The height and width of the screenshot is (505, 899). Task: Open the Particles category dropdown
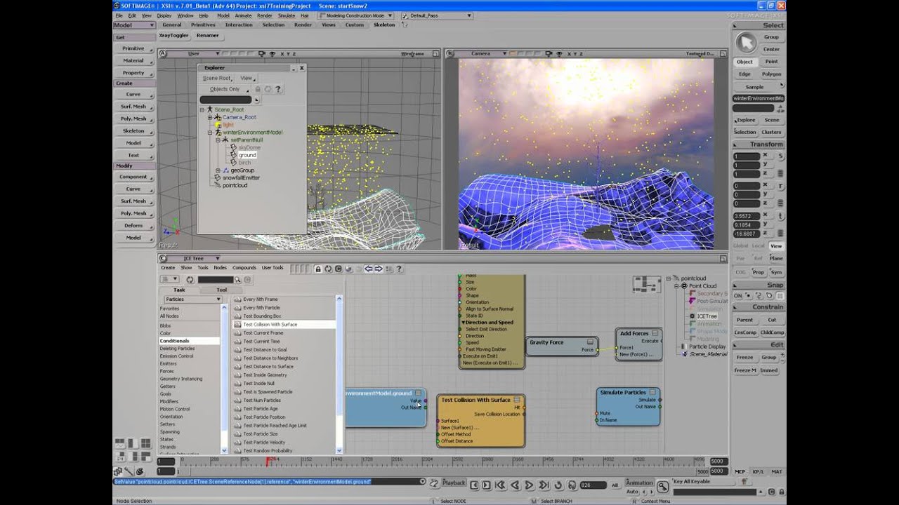click(x=193, y=299)
